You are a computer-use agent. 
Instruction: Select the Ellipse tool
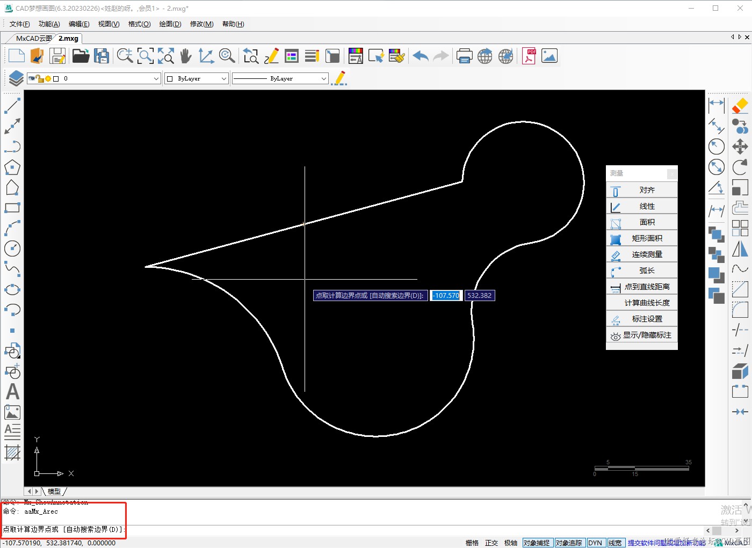pos(12,290)
